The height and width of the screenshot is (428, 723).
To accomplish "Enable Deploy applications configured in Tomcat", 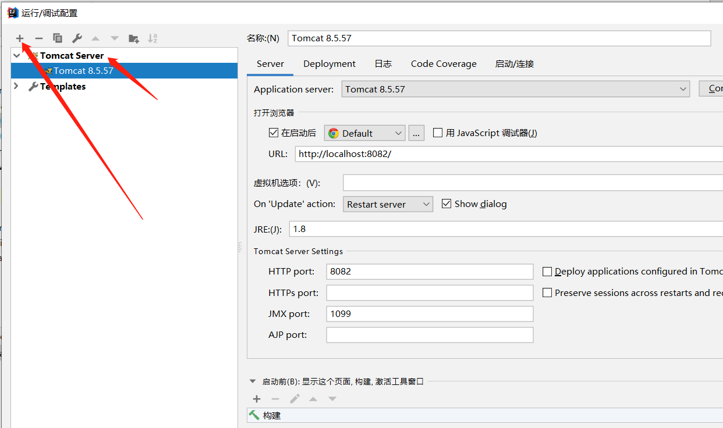I will [x=547, y=272].
